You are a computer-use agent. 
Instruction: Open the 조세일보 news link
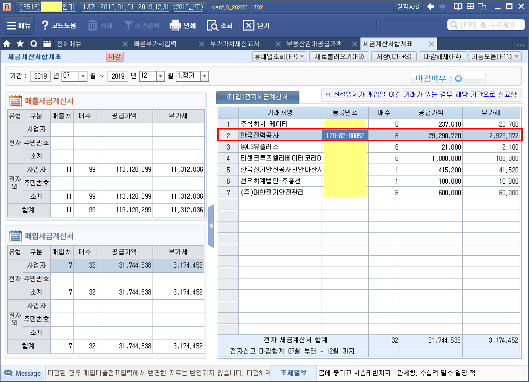tap(294, 373)
